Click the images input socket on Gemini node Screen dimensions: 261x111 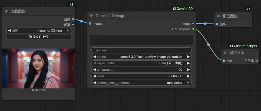point(90,24)
